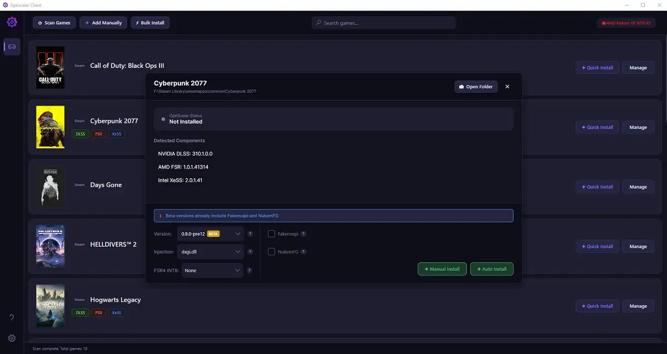Click the AMD Radeon RX 9070 XT badge
The height and width of the screenshot is (354, 667).
click(x=628, y=23)
